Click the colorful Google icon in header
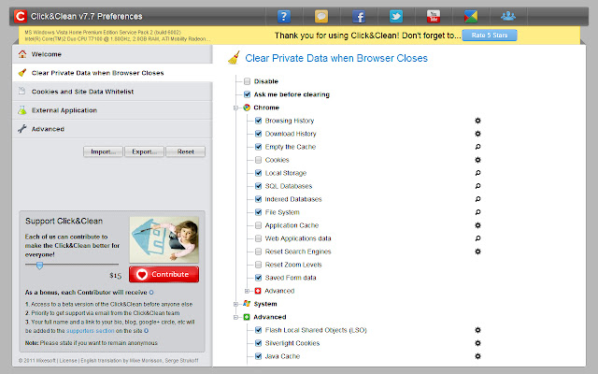Image resolution: width=598 pixels, height=374 pixels. (x=471, y=17)
